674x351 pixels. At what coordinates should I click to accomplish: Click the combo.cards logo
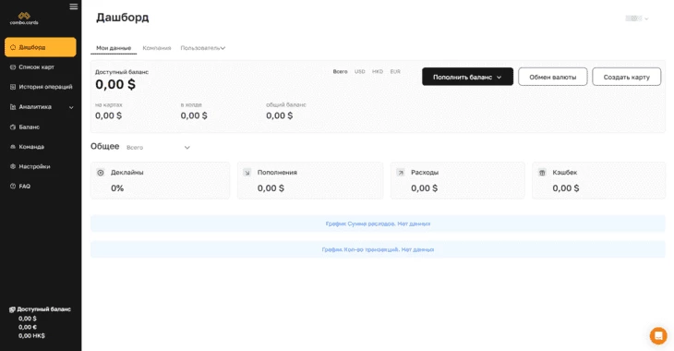point(24,18)
